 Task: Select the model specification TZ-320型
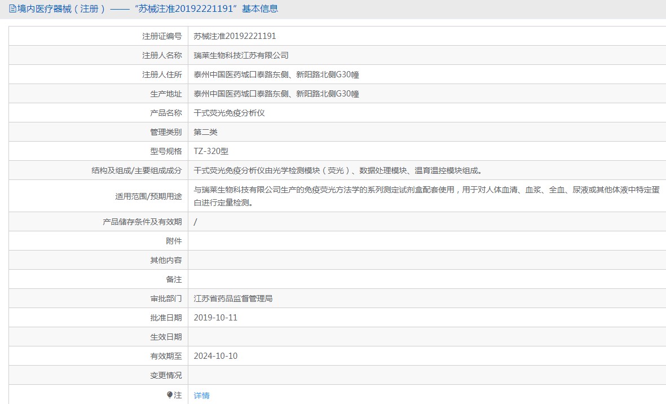tap(211, 151)
